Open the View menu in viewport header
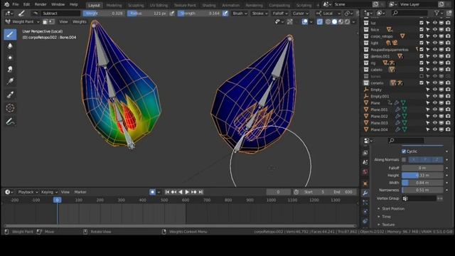The image size is (455, 256). (63, 22)
